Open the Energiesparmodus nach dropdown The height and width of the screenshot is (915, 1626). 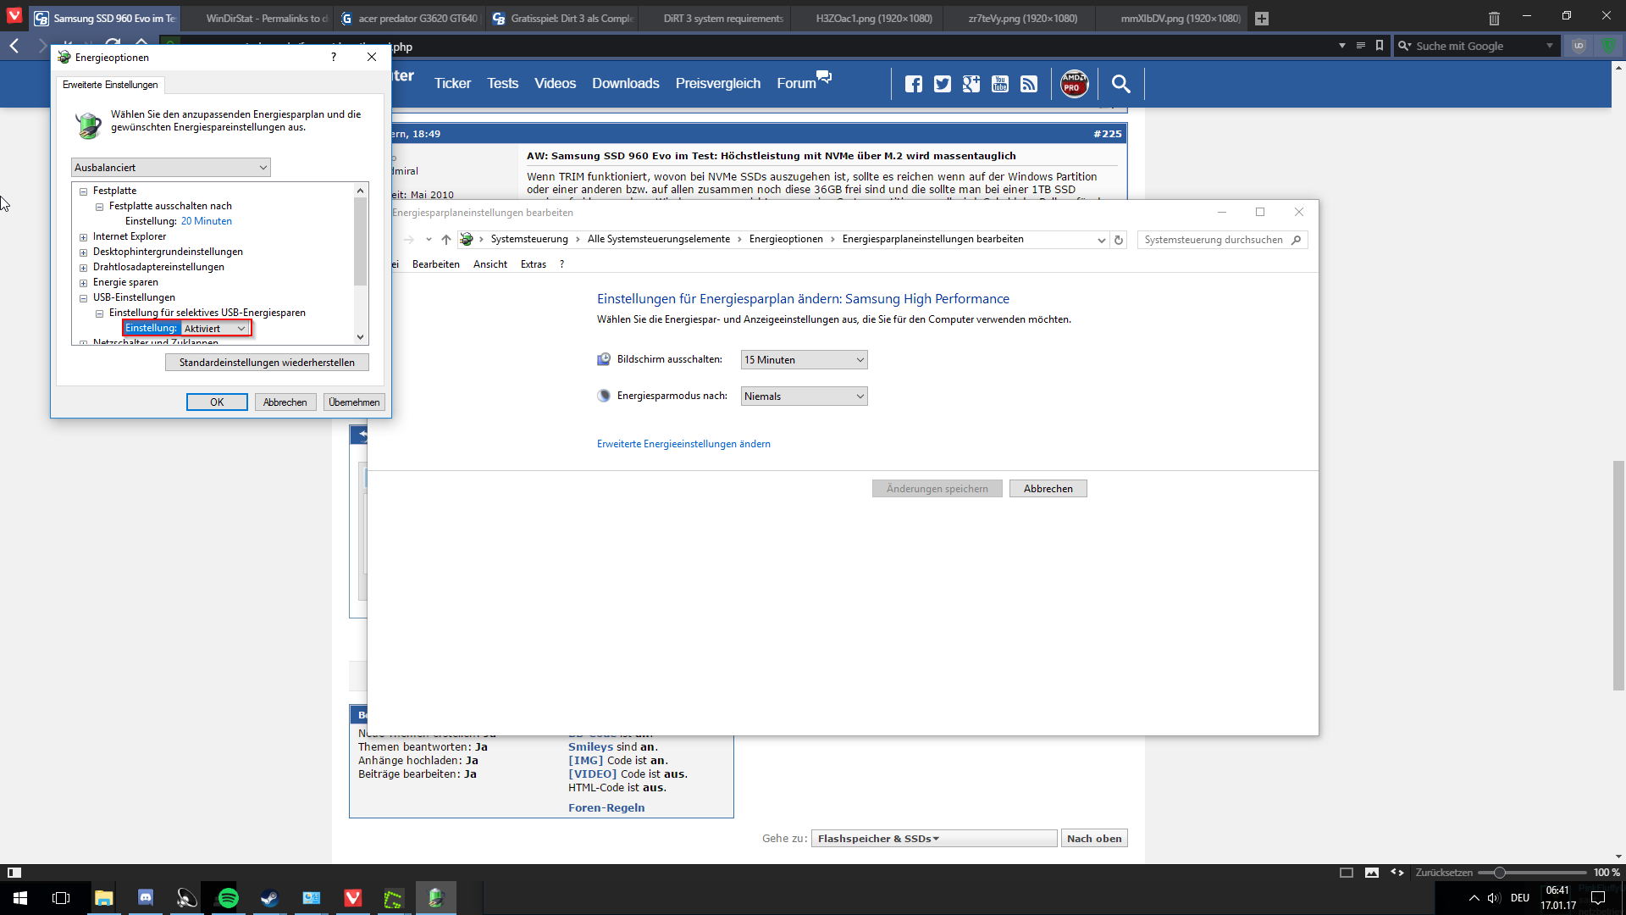pos(804,396)
